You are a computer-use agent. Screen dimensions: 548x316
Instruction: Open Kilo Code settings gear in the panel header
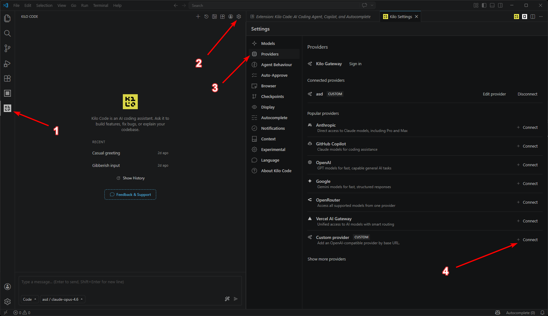coord(239,17)
